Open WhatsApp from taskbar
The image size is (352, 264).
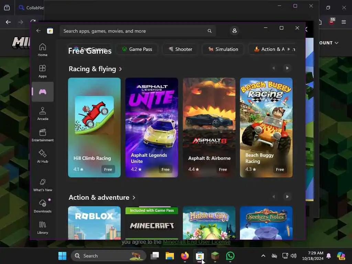click(230, 256)
